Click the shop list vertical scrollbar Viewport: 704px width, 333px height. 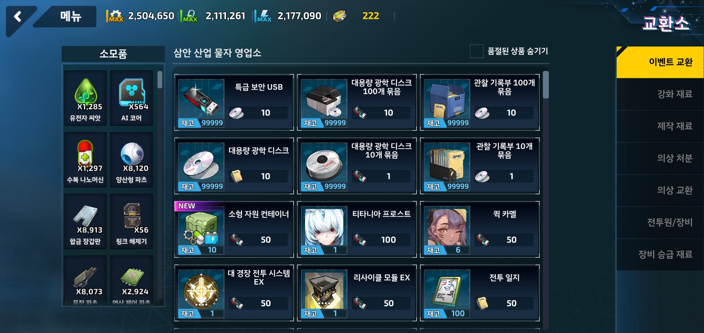click(545, 85)
